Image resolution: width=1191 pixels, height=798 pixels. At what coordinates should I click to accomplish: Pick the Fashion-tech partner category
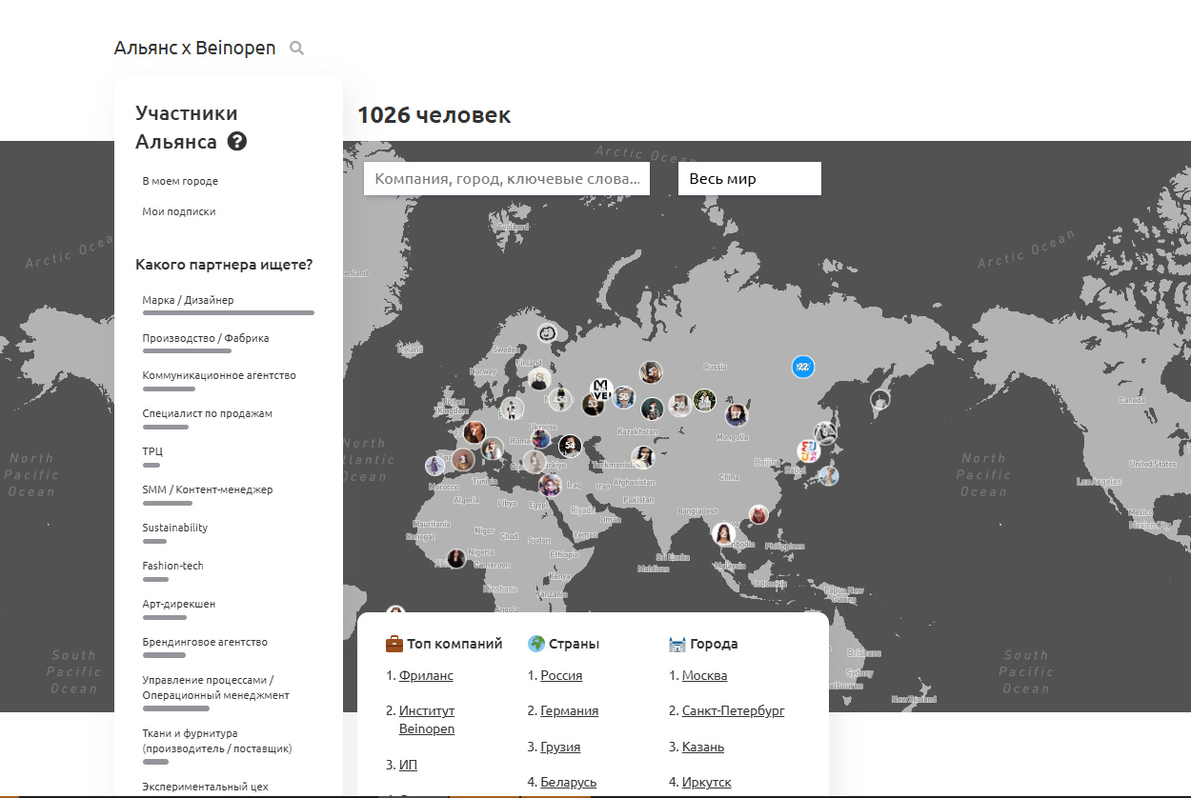(172, 566)
